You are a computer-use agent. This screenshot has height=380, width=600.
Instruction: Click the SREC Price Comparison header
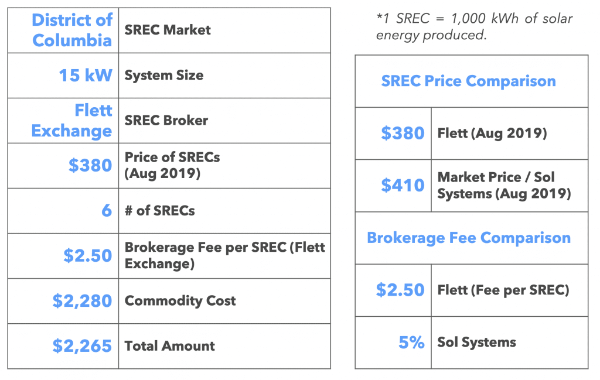tap(468, 81)
